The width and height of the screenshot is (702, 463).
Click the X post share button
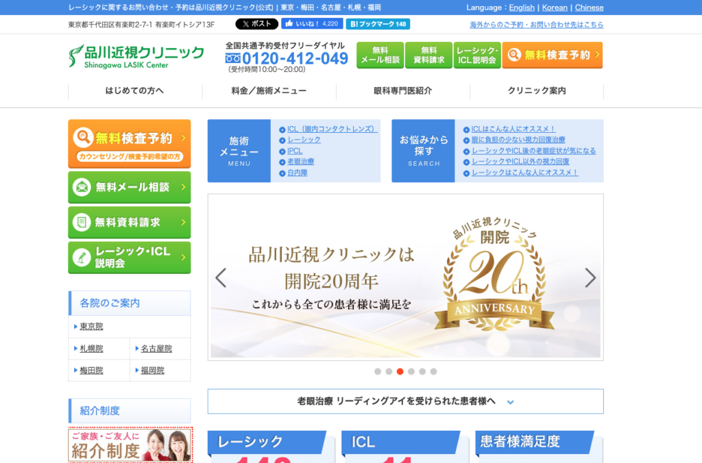point(256,24)
